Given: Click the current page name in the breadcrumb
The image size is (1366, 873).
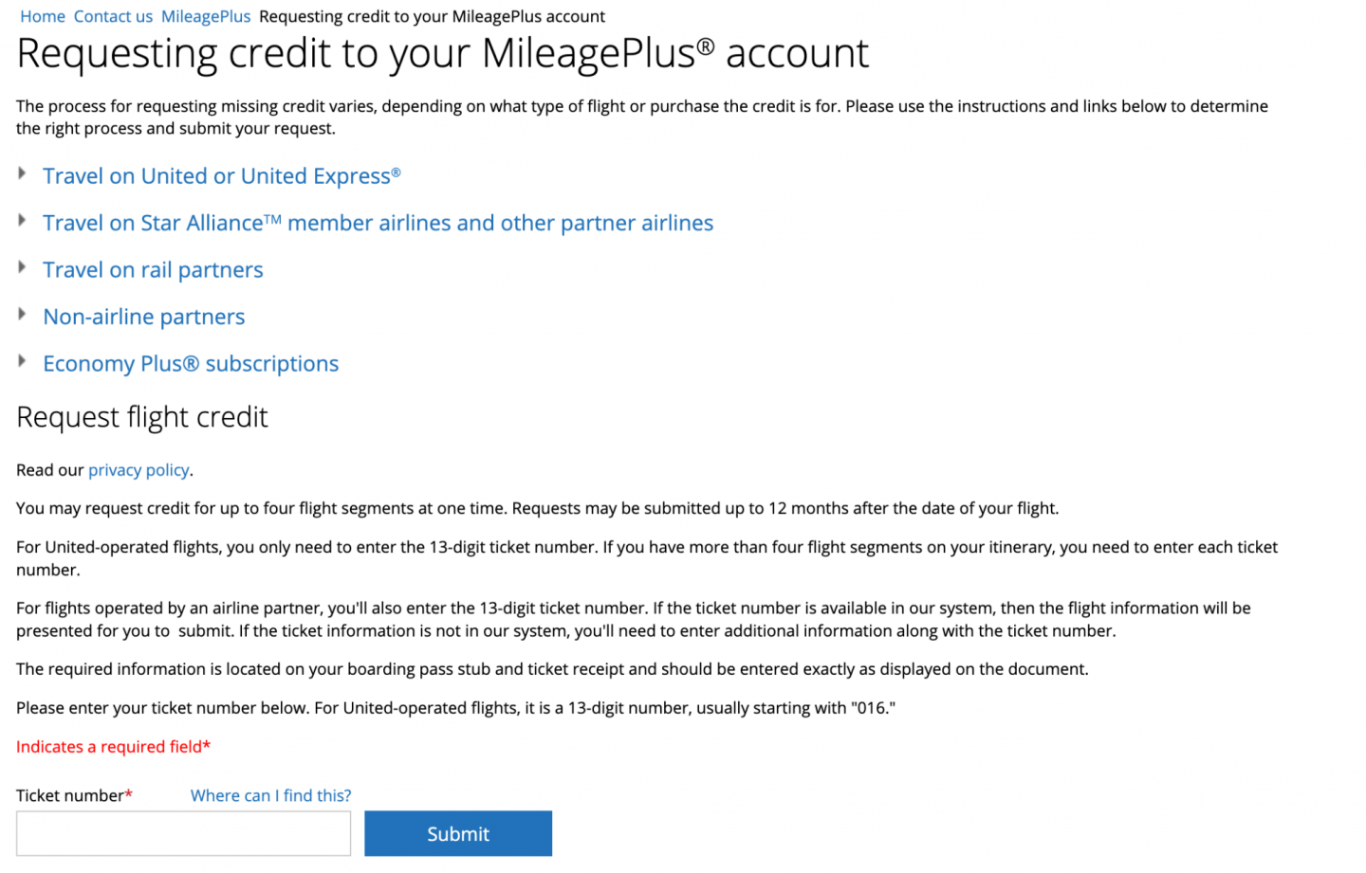Looking at the screenshot, I should (x=432, y=17).
